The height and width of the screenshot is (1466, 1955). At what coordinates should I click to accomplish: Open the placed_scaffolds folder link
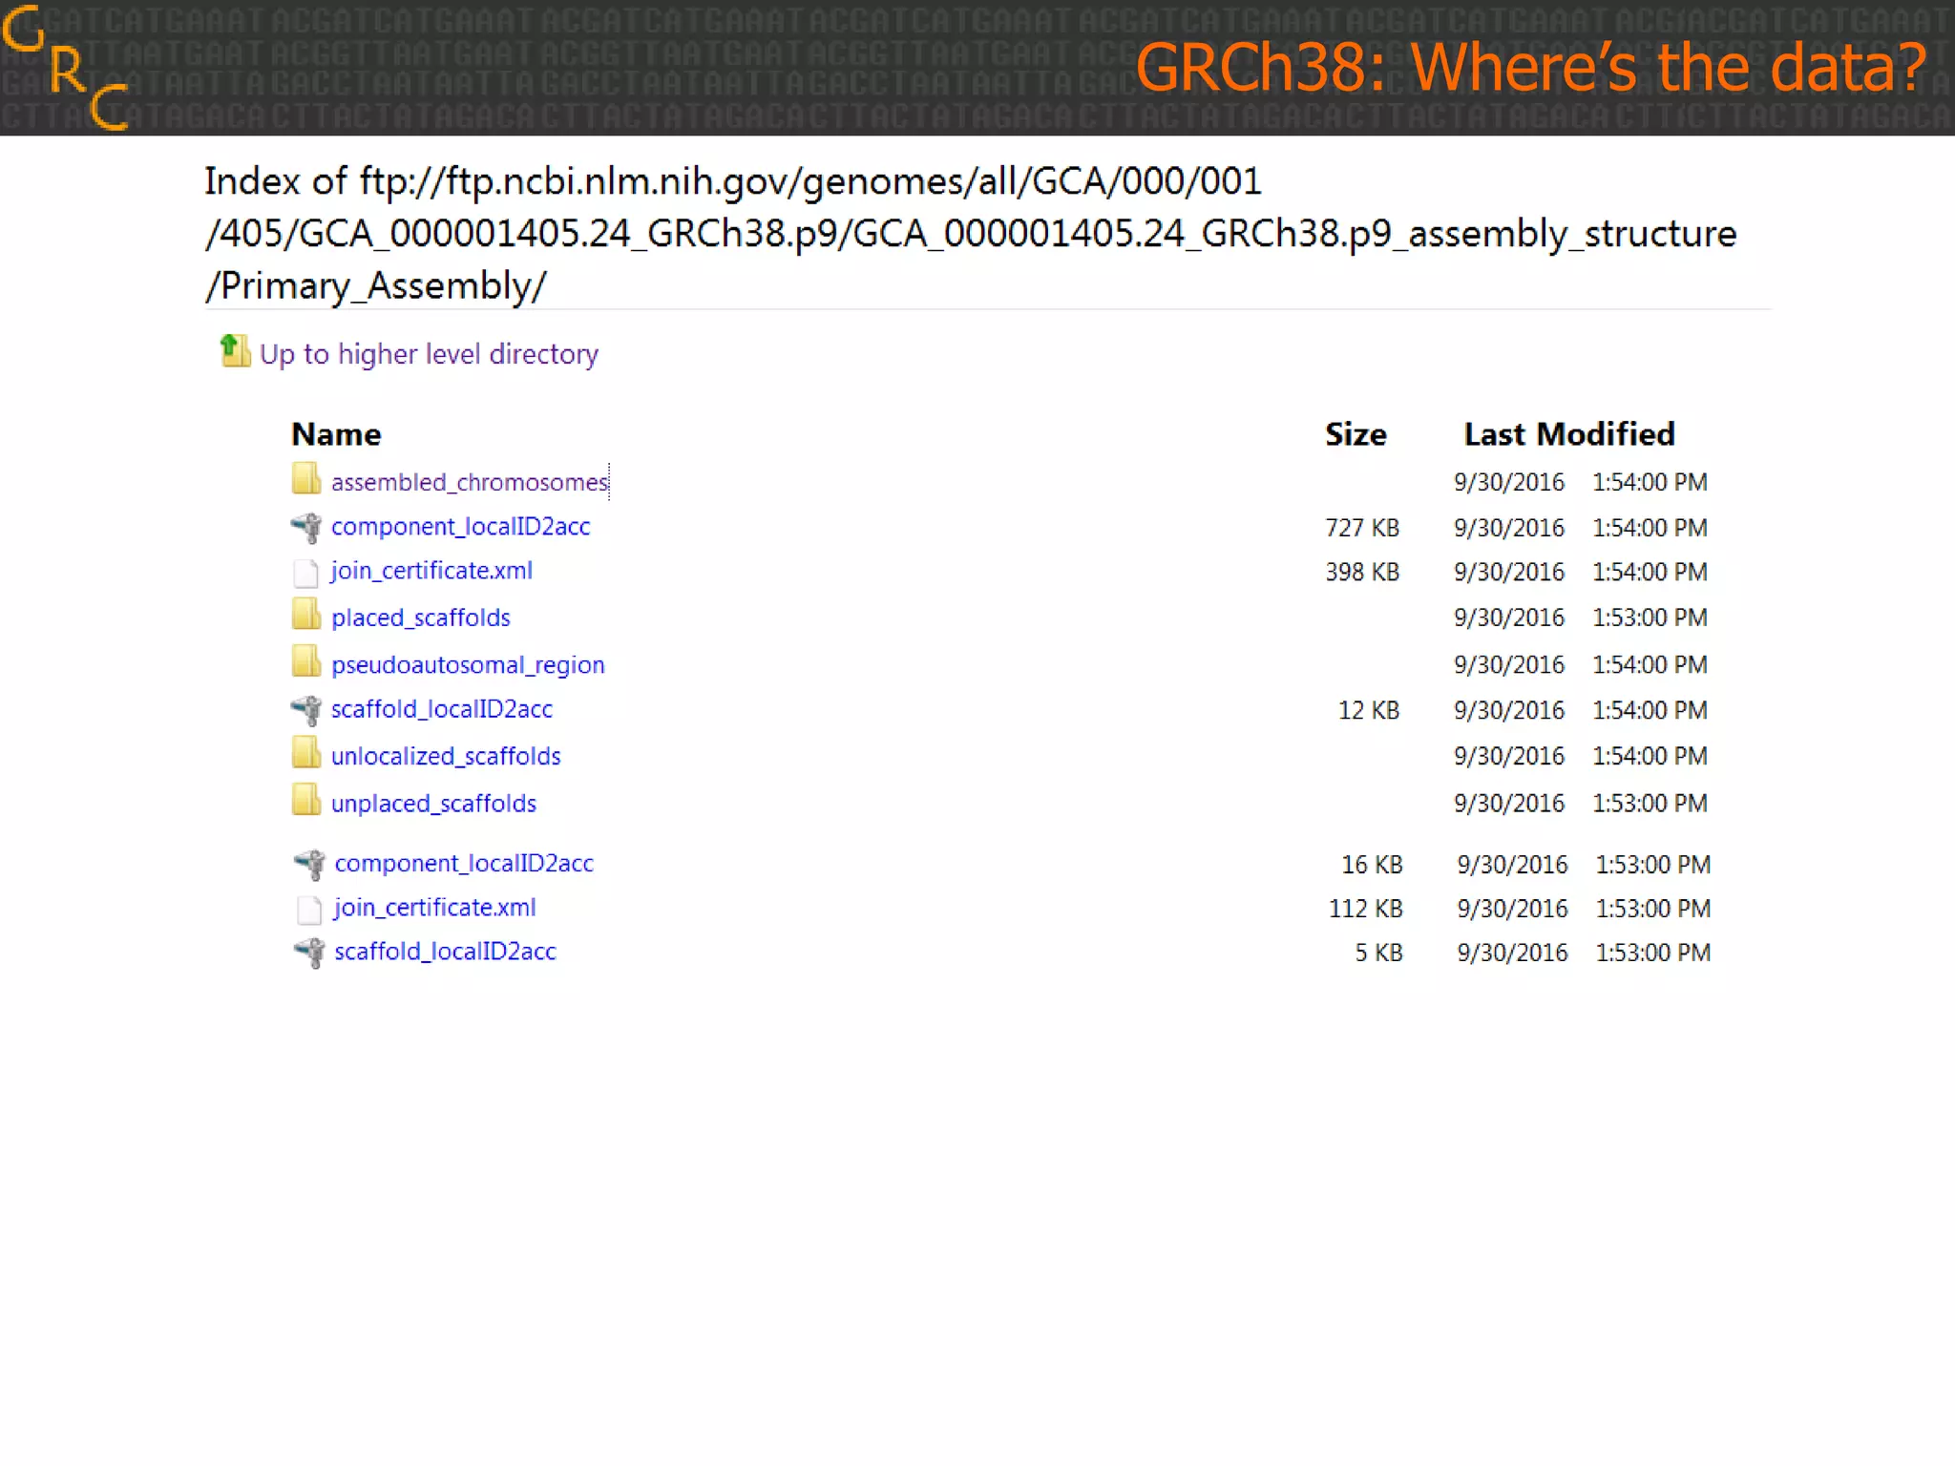click(420, 618)
